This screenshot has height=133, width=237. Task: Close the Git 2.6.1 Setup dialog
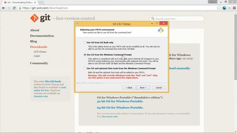pos(164,23)
